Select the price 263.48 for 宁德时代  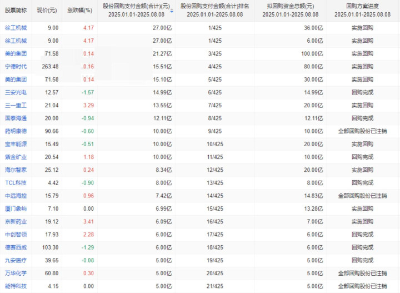coord(50,67)
